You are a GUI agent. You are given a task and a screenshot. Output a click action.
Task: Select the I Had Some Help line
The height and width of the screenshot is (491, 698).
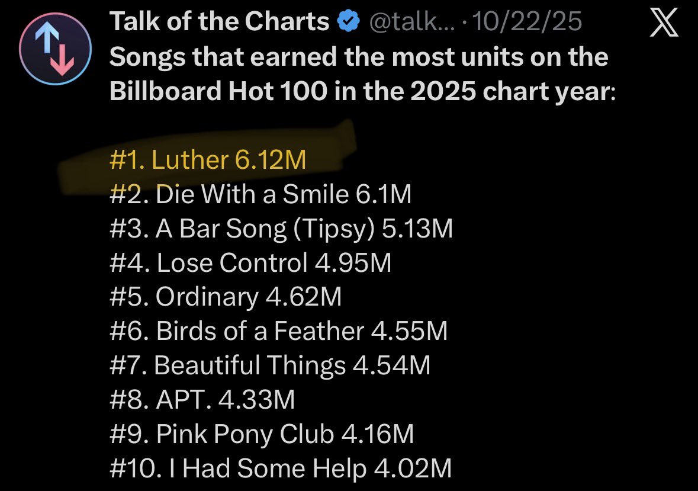(x=281, y=468)
